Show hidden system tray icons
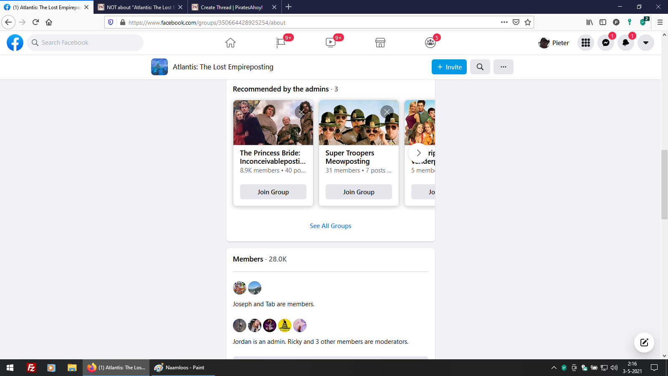The image size is (668, 376). pyautogui.click(x=554, y=368)
